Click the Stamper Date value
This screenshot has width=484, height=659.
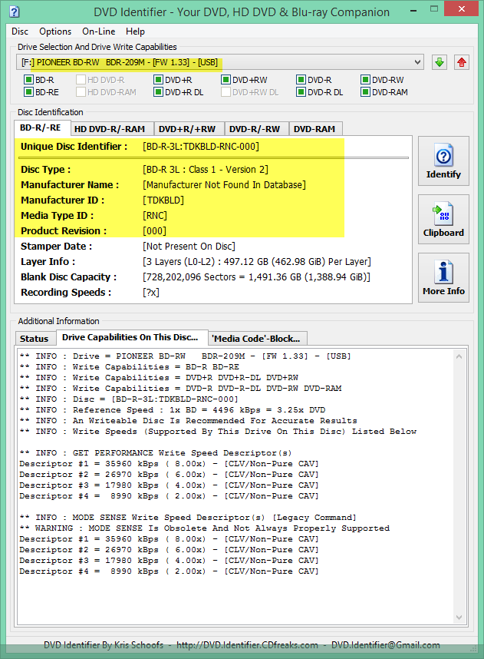(x=189, y=247)
